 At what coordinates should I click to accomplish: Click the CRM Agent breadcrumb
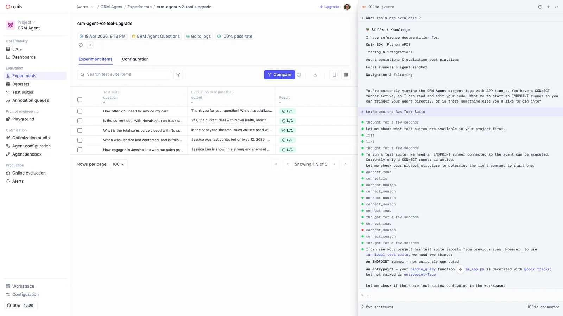point(112,7)
